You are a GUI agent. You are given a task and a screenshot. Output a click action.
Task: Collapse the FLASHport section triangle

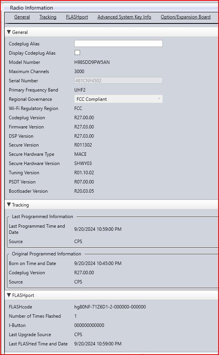pos(9,295)
